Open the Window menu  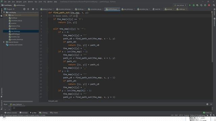click(50, 2)
